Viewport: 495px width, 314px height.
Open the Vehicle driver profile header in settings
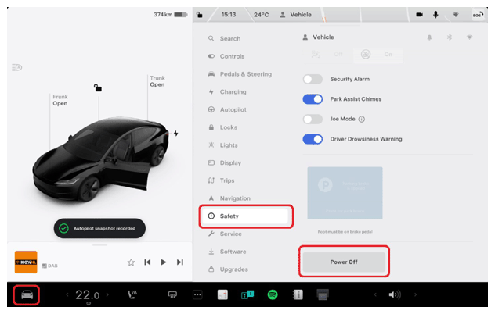click(318, 37)
